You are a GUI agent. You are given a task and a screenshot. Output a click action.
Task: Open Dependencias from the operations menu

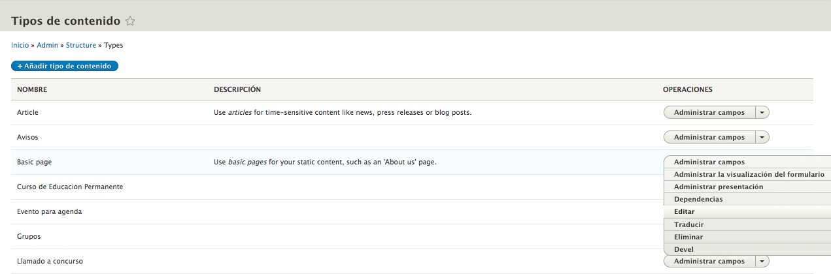[698, 199]
